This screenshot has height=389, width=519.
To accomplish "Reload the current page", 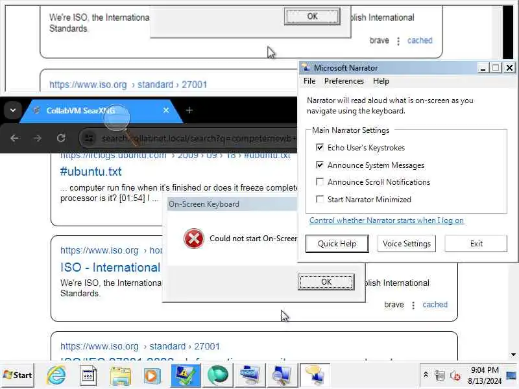I will tap(61, 138).
